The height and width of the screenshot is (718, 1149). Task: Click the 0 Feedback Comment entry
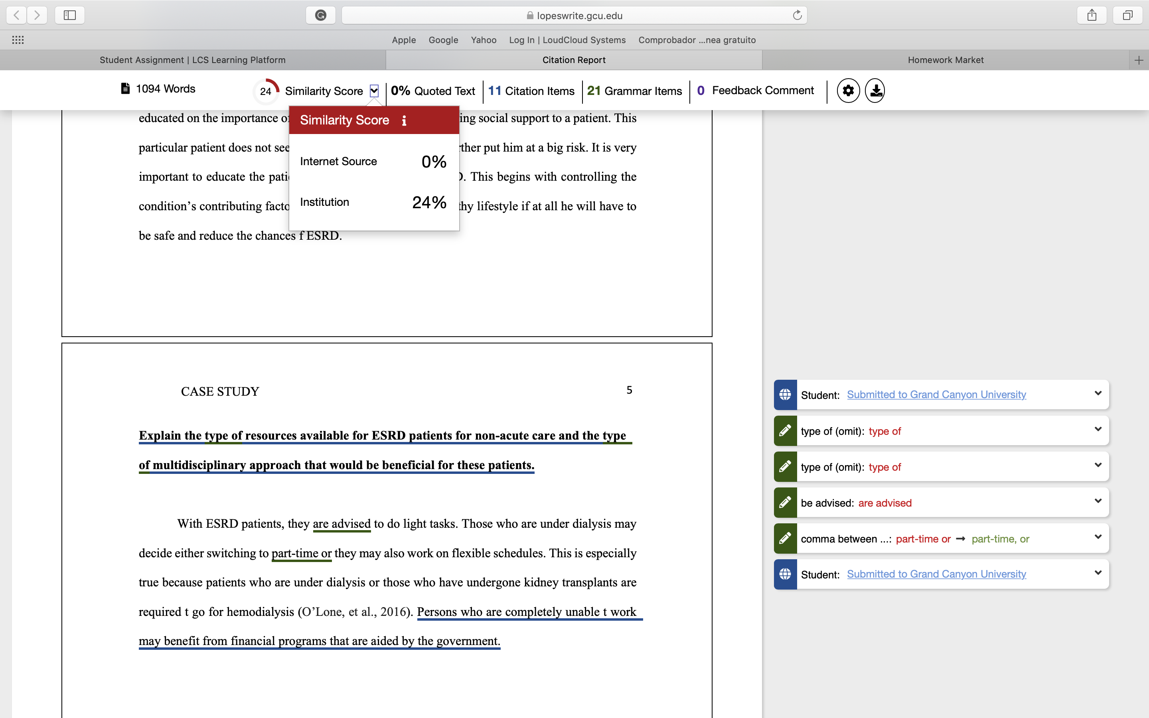(755, 91)
